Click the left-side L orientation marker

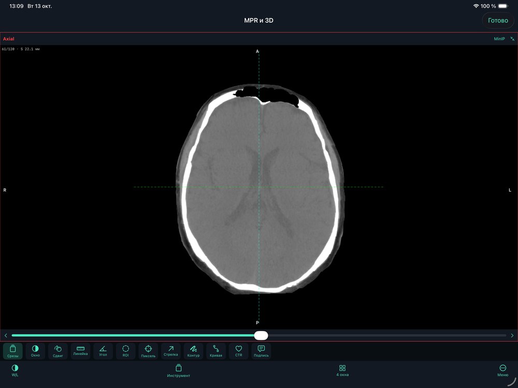click(510, 190)
